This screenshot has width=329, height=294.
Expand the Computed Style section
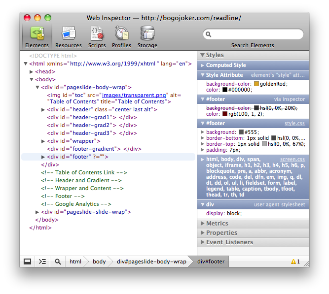pos(225,65)
